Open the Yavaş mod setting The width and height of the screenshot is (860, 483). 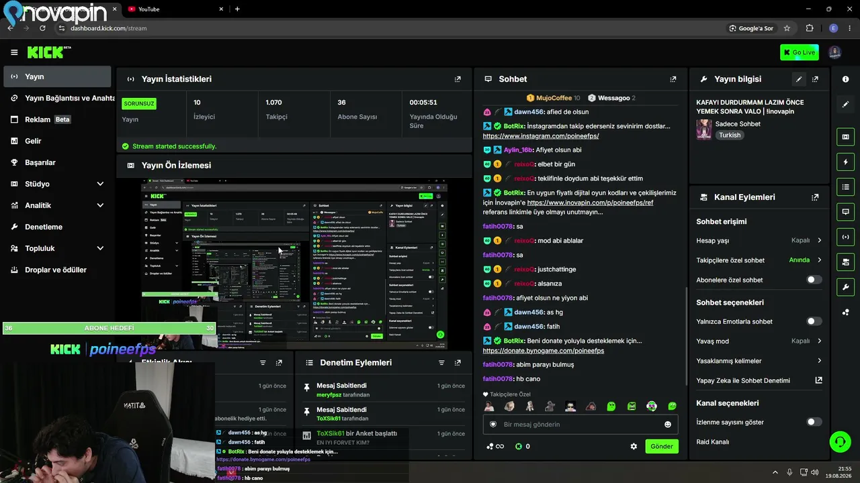point(759,341)
